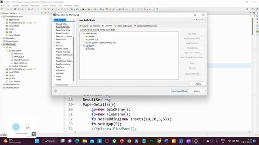The width and height of the screenshot is (259, 145).
Task: Open the Xbox app from the taskbar
Action: coord(114,141)
